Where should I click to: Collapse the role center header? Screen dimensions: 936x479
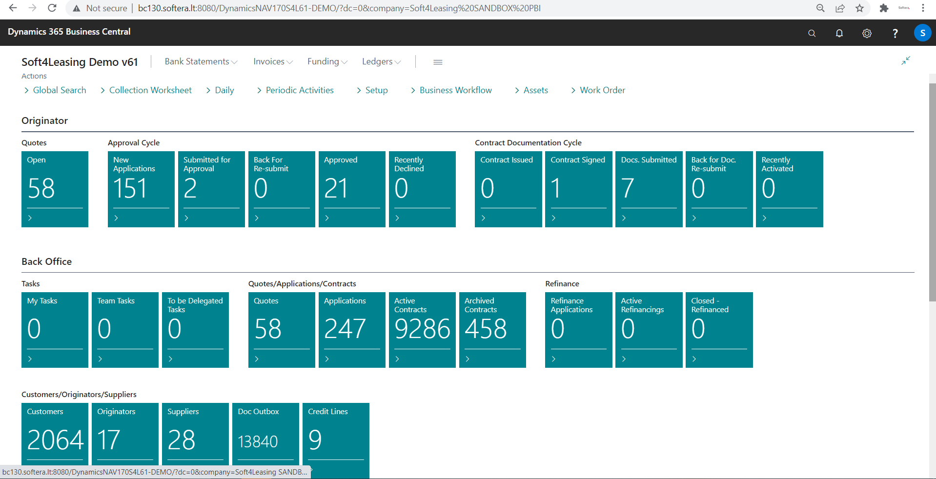coord(905,60)
